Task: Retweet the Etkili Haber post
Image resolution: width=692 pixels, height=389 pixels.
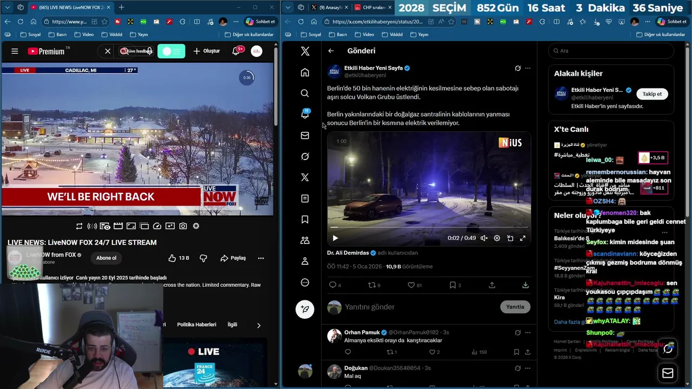Action: click(x=374, y=285)
